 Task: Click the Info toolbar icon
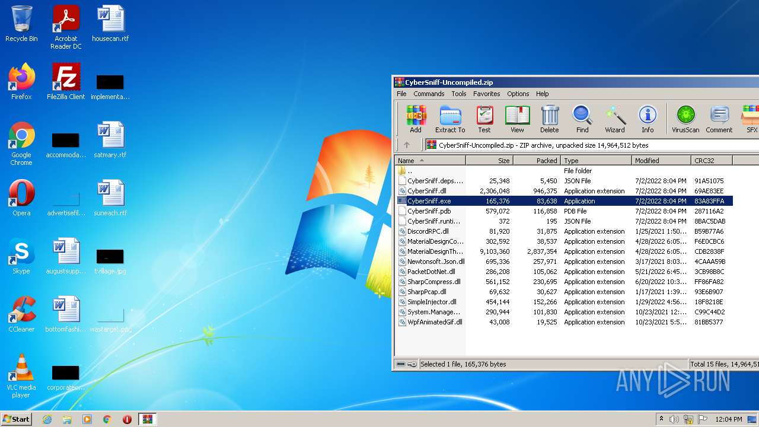pos(648,119)
